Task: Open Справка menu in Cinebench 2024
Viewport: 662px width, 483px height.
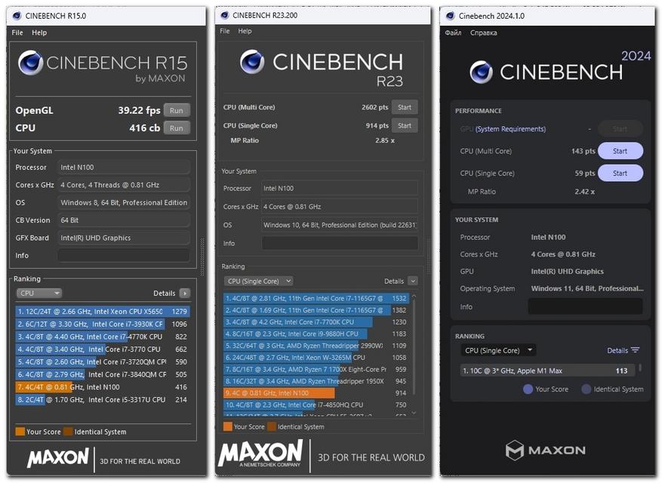Action: pyautogui.click(x=483, y=32)
